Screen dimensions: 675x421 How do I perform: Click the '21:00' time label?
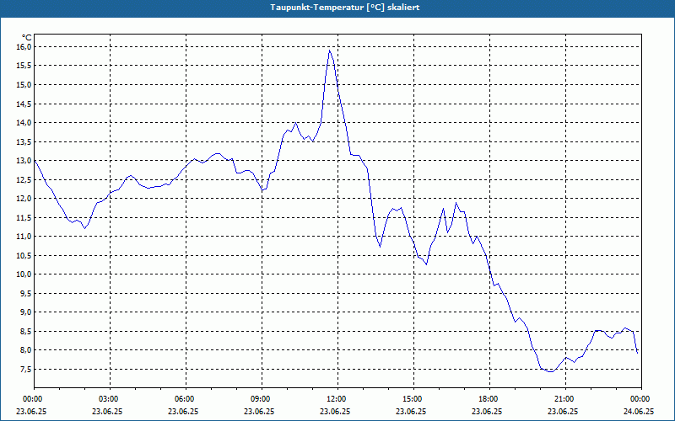pos(565,399)
